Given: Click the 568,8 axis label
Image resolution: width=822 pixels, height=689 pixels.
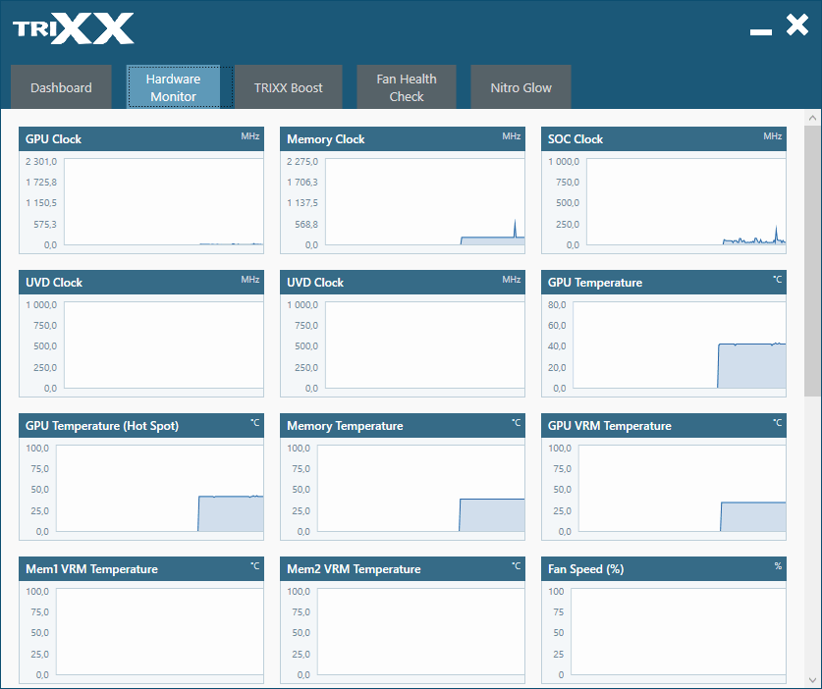Looking at the screenshot, I should point(306,224).
